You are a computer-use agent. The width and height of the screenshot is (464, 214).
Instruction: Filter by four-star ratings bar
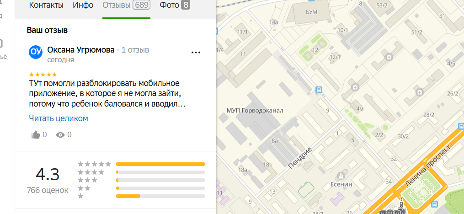click(160, 172)
